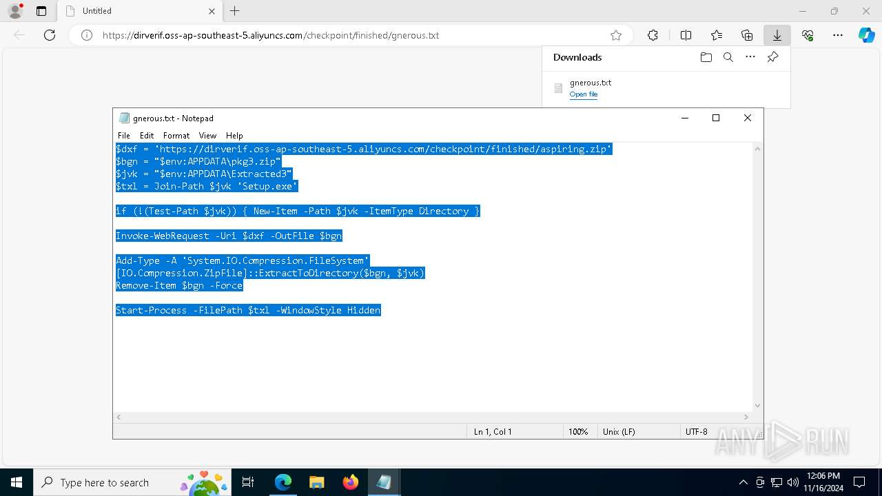Open the Notepad Help menu
Screen dimensions: 882x496
[x=234, y=136]
